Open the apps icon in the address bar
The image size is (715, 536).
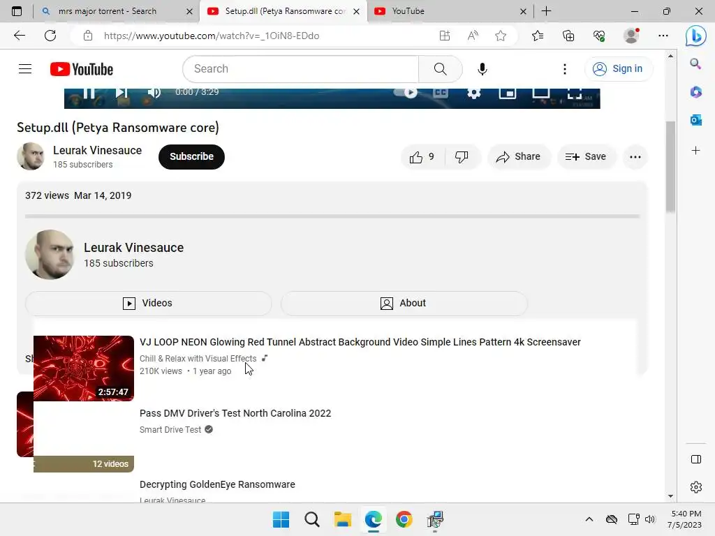point(445,36)
